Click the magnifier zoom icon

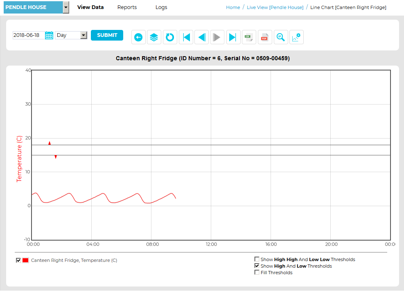click(280, 37)
